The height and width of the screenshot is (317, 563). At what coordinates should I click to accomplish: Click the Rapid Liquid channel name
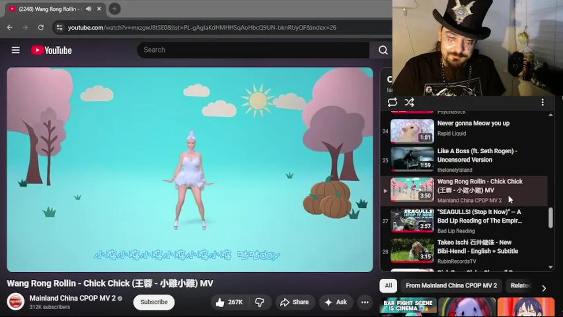point(452,133)
